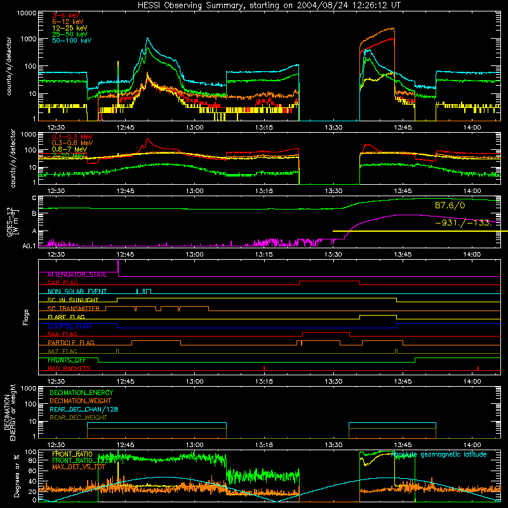
Task: Click the B7.6/0 flare class annotation
Action: click(450, 205)
